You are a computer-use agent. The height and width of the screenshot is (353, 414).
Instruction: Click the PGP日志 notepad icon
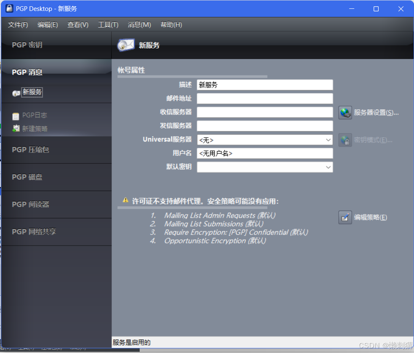(16, 116)
